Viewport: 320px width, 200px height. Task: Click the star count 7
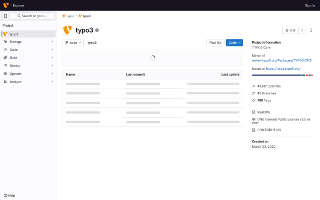302,30
